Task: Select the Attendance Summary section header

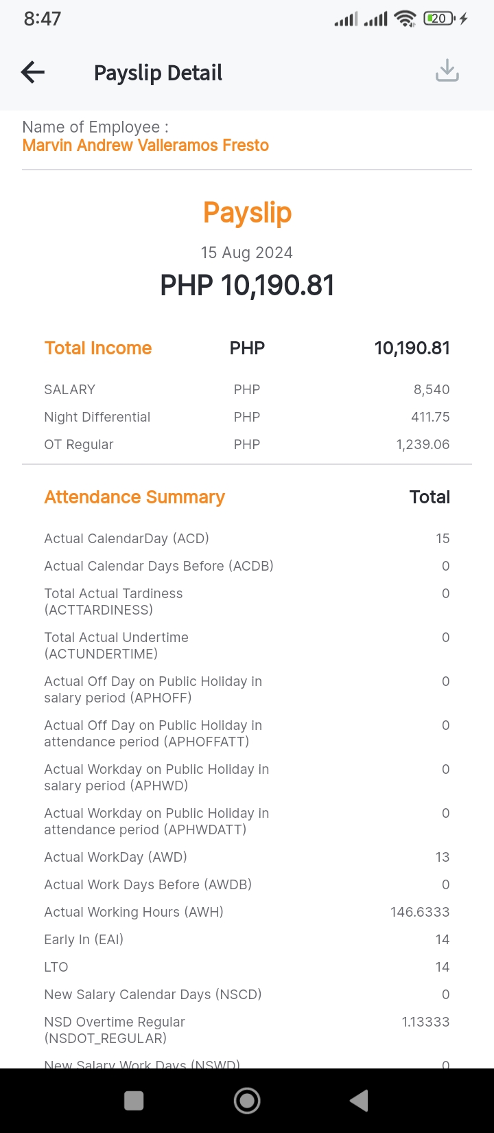Action: point(134,497)
